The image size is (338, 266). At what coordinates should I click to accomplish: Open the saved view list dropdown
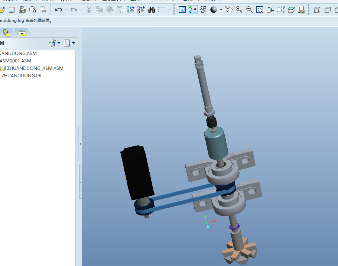[281, 10]
